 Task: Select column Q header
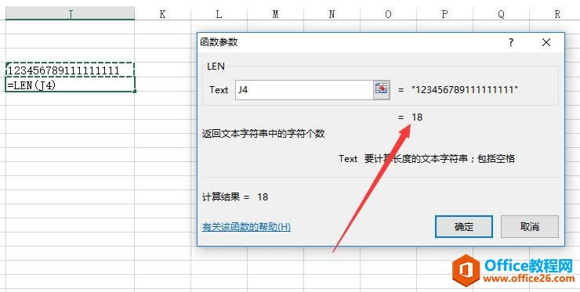501,13
